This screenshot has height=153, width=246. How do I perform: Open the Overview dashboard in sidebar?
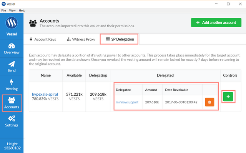pos(12,49)
